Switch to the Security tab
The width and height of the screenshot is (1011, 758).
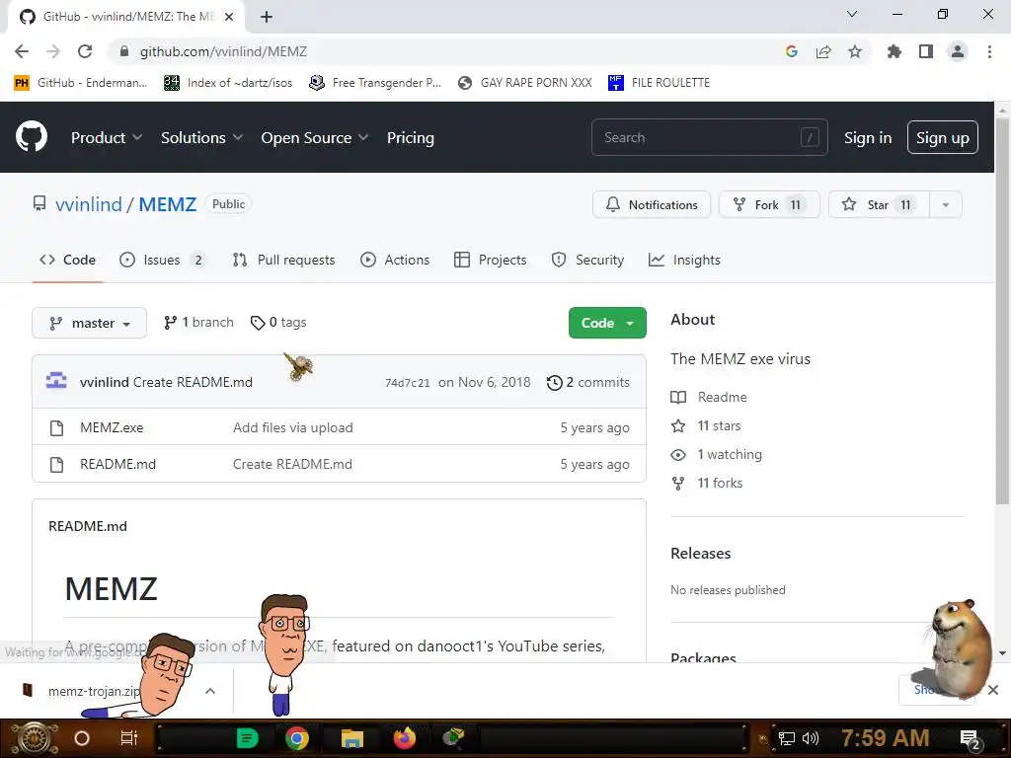coord(587,260)
